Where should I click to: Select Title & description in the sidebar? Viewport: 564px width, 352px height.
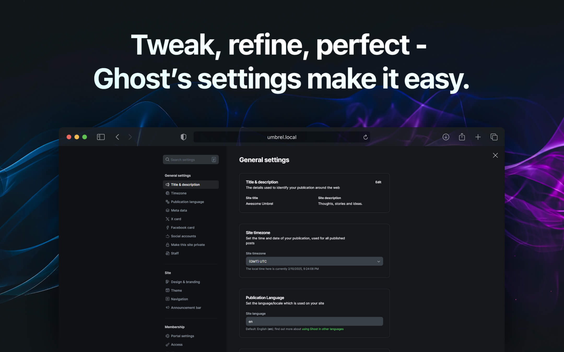click(x=185, y=184)
